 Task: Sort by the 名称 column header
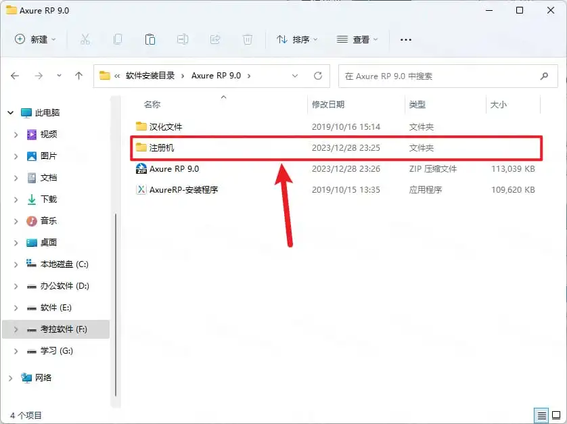152,104
